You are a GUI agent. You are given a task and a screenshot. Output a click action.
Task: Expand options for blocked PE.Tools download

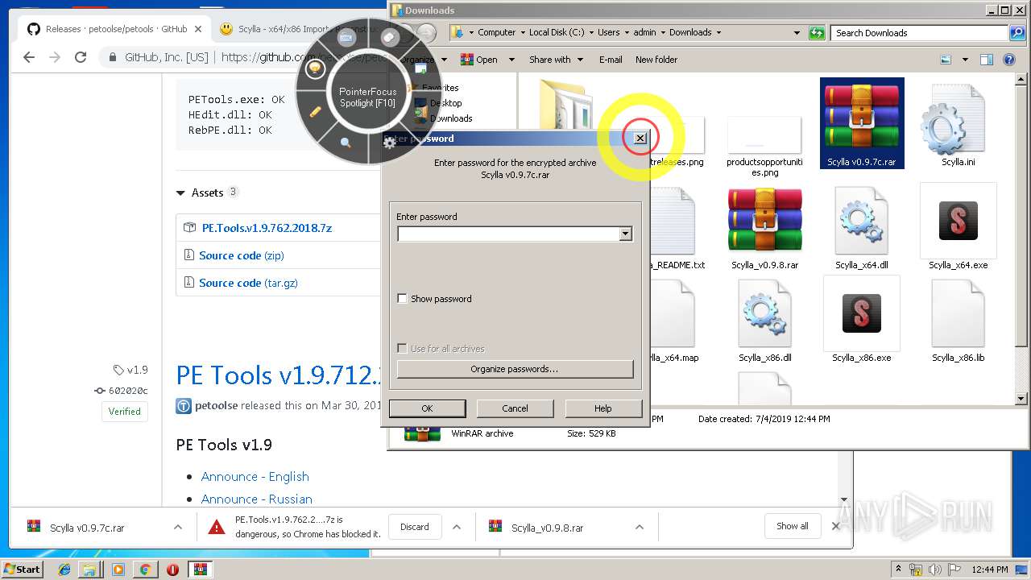coord(457,527)
